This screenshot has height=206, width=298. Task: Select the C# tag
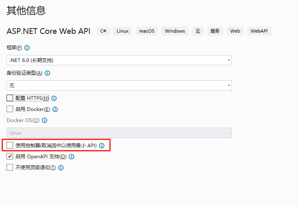click(103, 31)
